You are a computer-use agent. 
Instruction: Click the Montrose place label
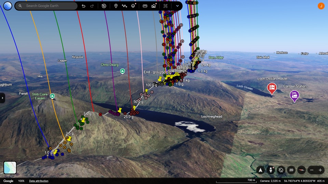tap(282, 52)
